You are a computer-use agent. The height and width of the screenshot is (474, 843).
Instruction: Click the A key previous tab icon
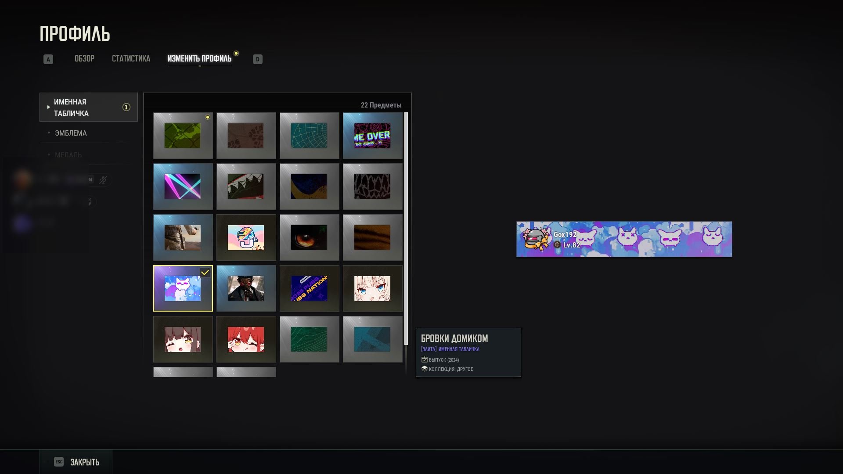(x=48, y=59)
